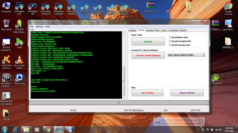Image resolution: width=238 pixels, height=133 pixels.
Task: Click the 0% progress bar
Action: (119, 103)
